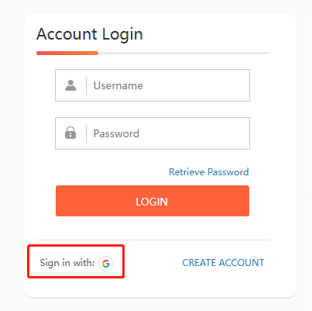Click the gray line right of the orange bar
Screen dimensions: 312x311
click(183, 53)
